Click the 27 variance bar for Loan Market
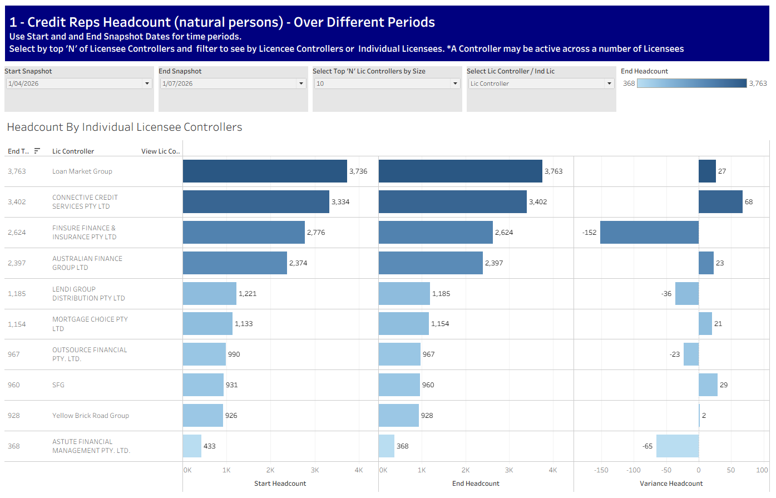Screen dimensions: 776x498 [x=708, y=171]
